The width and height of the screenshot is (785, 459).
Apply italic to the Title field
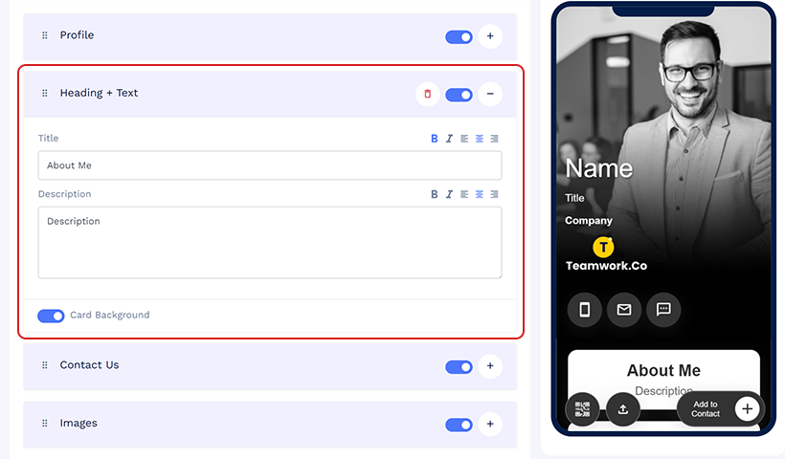pyautogui.click(x=449, y=139)
